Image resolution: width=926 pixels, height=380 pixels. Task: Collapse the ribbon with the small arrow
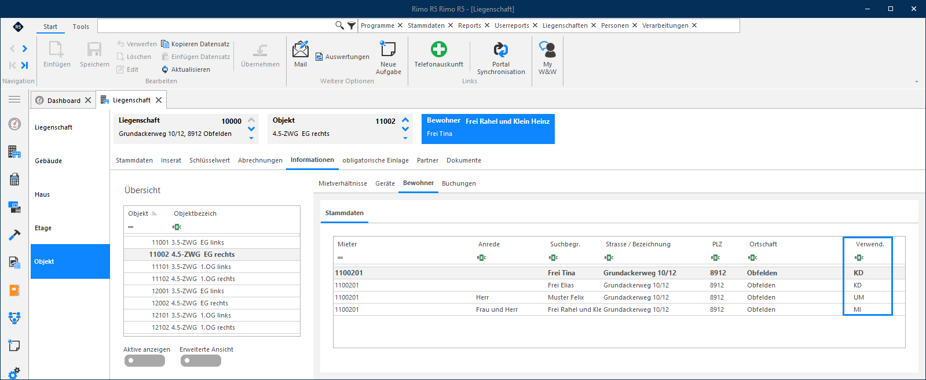pyautogui.click(x=917, y=82)
